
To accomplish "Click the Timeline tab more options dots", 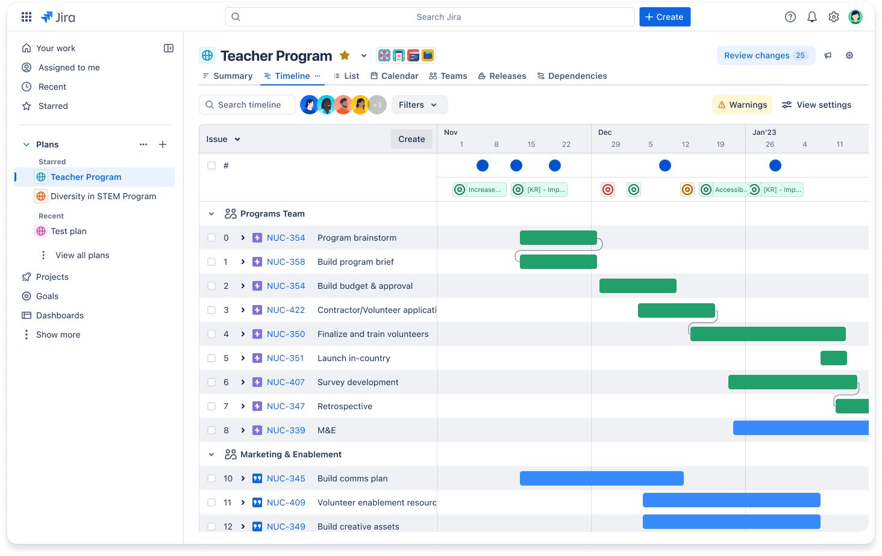I will click(x=317, y=76).
